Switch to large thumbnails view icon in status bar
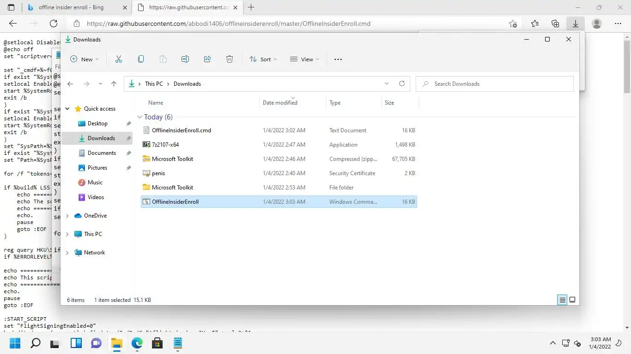 tap(572, 300)
